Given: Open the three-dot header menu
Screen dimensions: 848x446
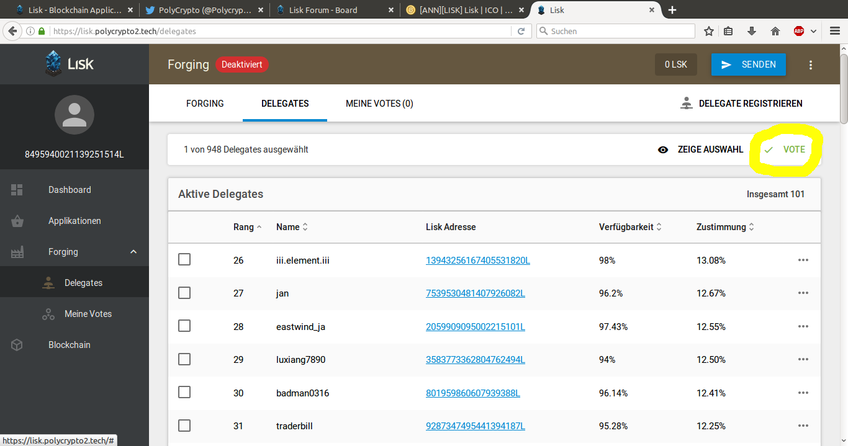Looking at the screenshot, I should (810, 65).
